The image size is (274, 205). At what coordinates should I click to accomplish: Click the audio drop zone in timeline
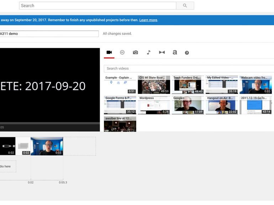(x=7, y=166)
